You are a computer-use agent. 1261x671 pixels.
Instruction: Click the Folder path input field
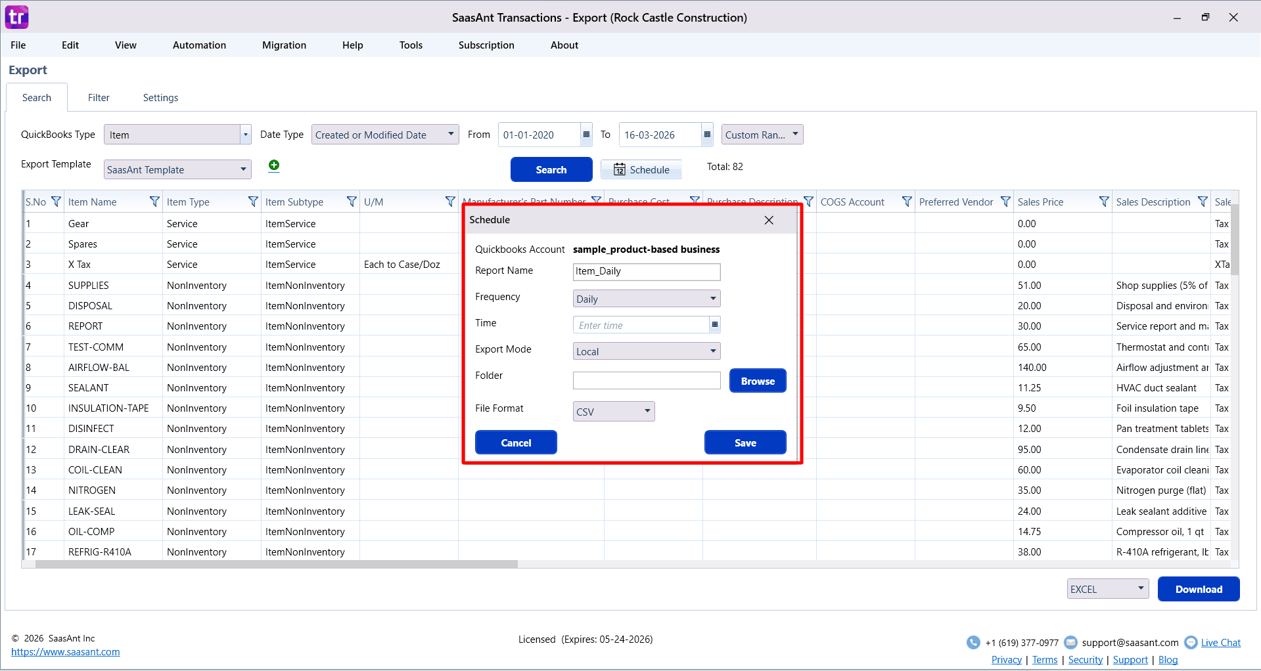[x=647, y=381]
